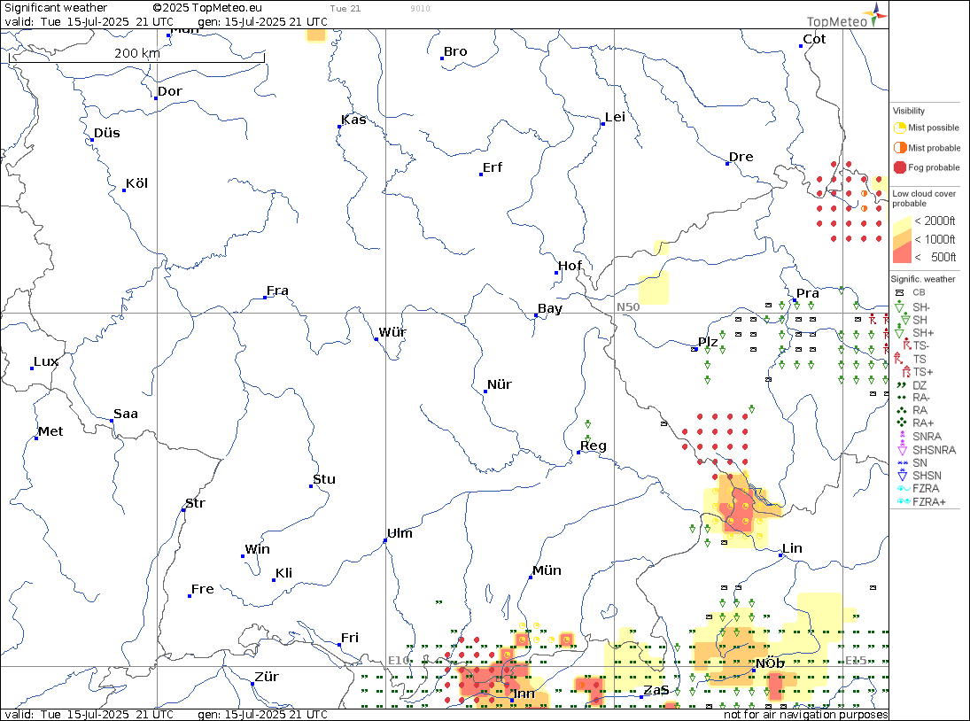Screen dimensions: 970x721
Task: Select the DZ drizzle legend symbol
Action: 901,384
